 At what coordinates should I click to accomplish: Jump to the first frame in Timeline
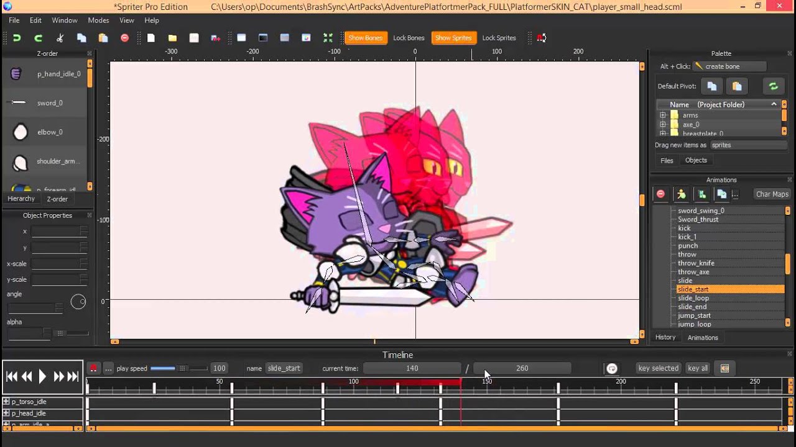coord(12,376)
